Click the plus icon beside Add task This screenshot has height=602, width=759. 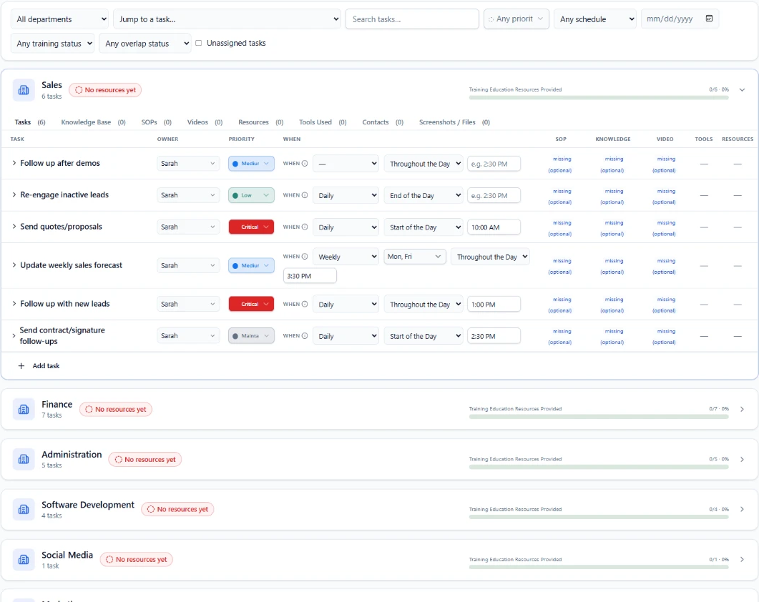(21, 366)
